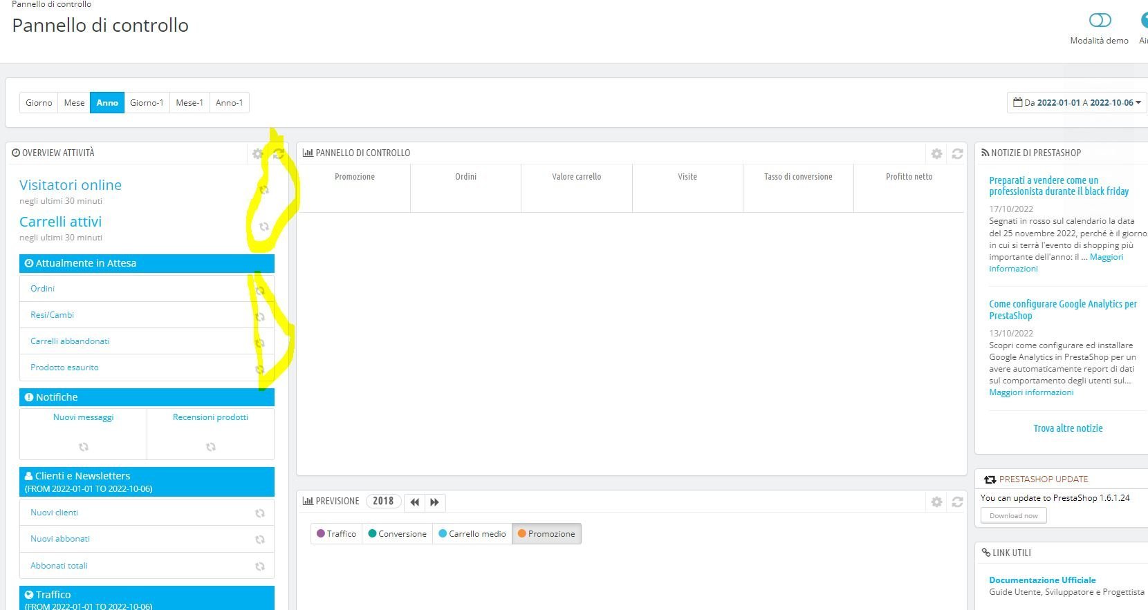
Task: Click Trova altre notizie link
Action: (x=1068, y=428)
